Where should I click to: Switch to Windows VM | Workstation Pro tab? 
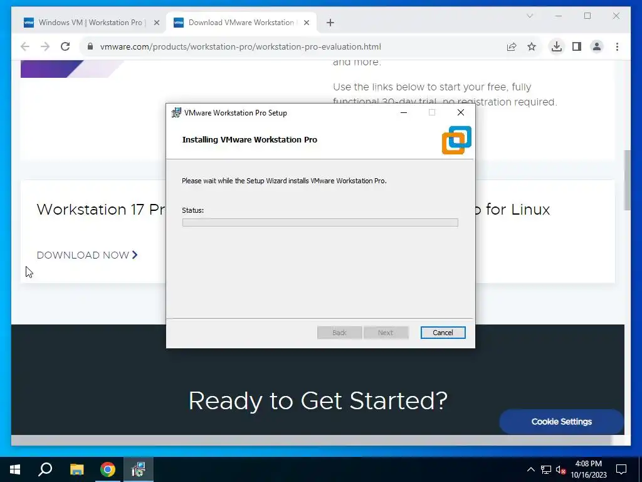pyautogui.click(x=91, y=23)
